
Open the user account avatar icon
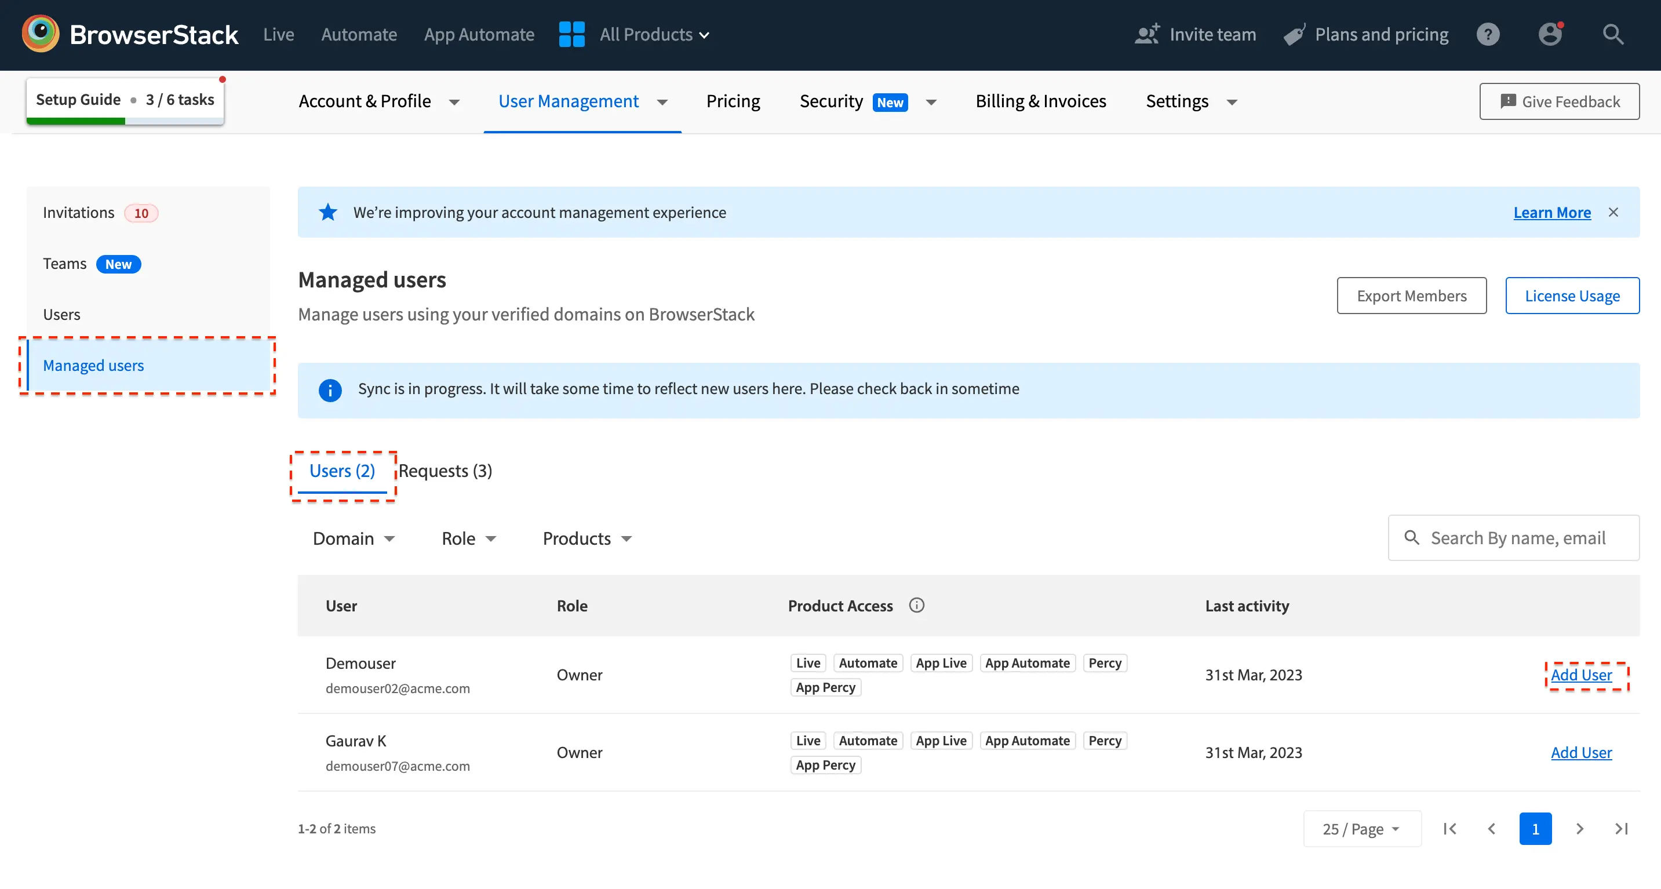1550,34
